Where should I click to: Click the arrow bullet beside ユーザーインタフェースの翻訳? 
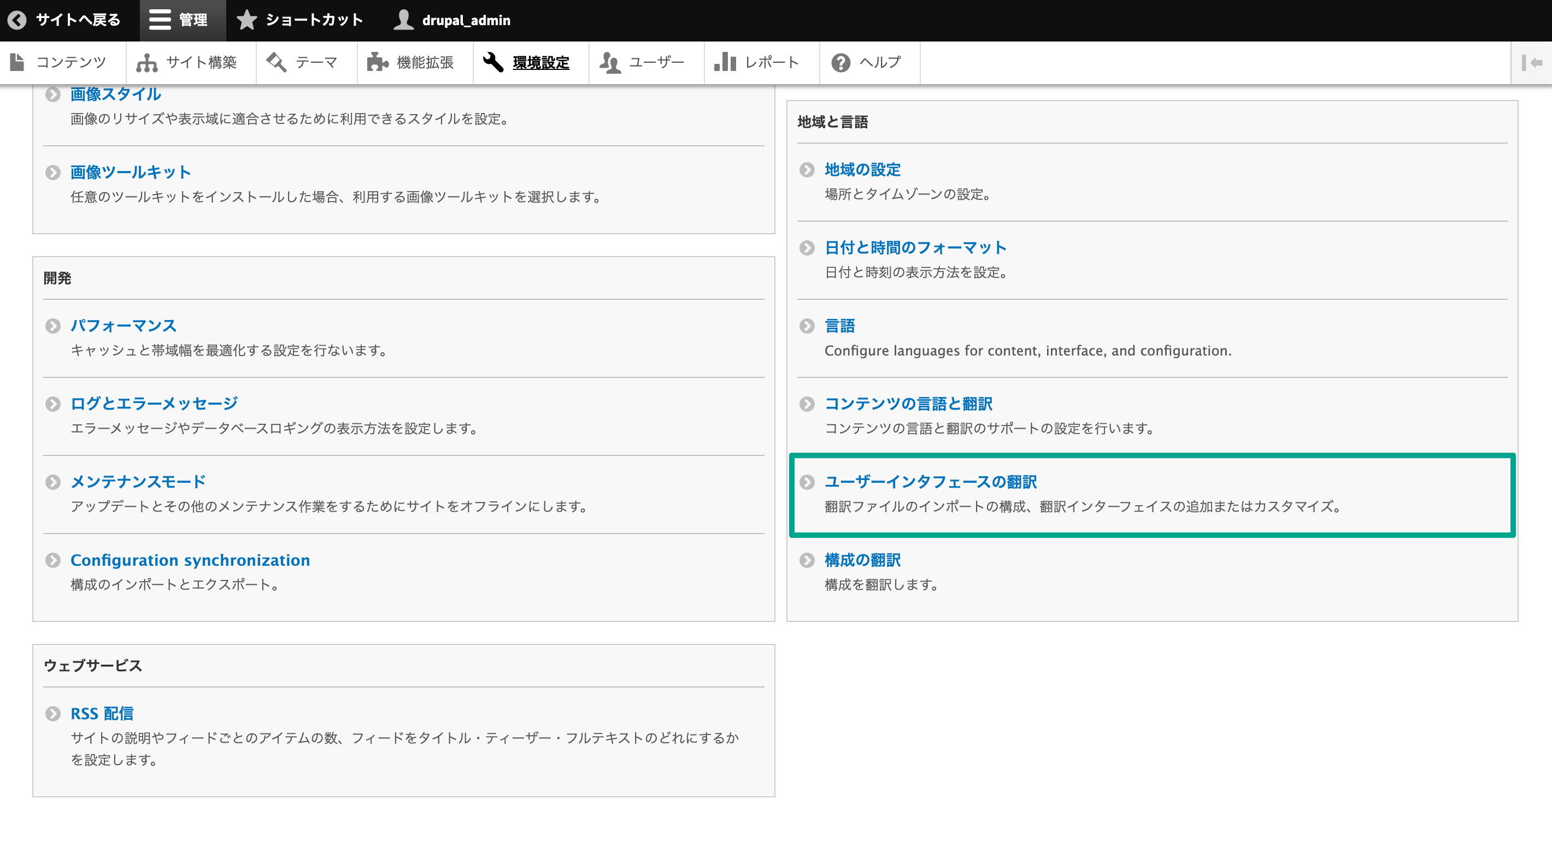(807, 482)
